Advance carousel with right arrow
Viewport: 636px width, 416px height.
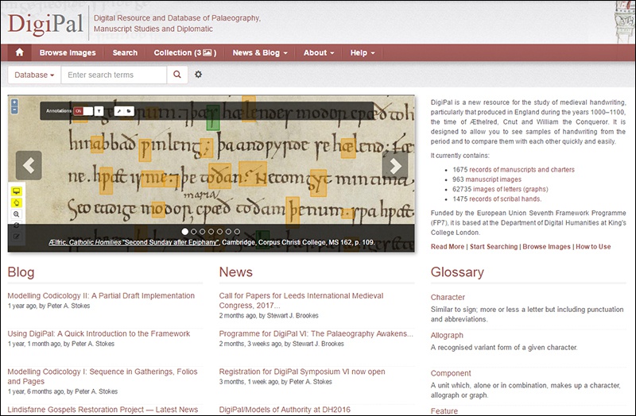pos(394,165)
